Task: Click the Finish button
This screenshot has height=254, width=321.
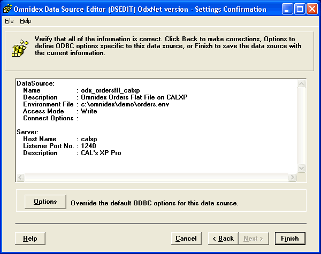Action: 290,238
